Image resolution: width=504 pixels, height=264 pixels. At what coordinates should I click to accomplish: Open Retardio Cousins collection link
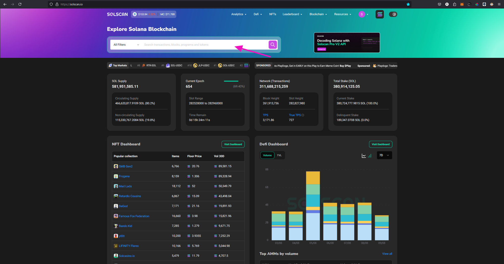tap(130, 196)
